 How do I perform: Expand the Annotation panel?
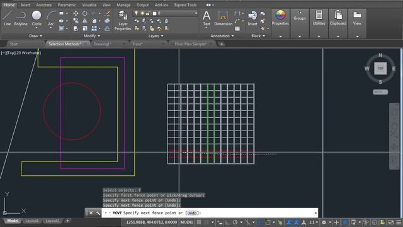click(x=222, y=36)
